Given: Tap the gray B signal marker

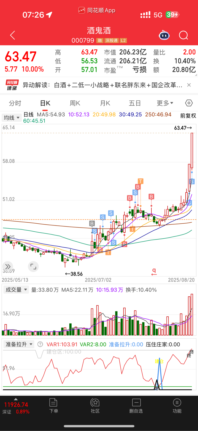Looking at the screenshot, I should (x=92, y=223).
